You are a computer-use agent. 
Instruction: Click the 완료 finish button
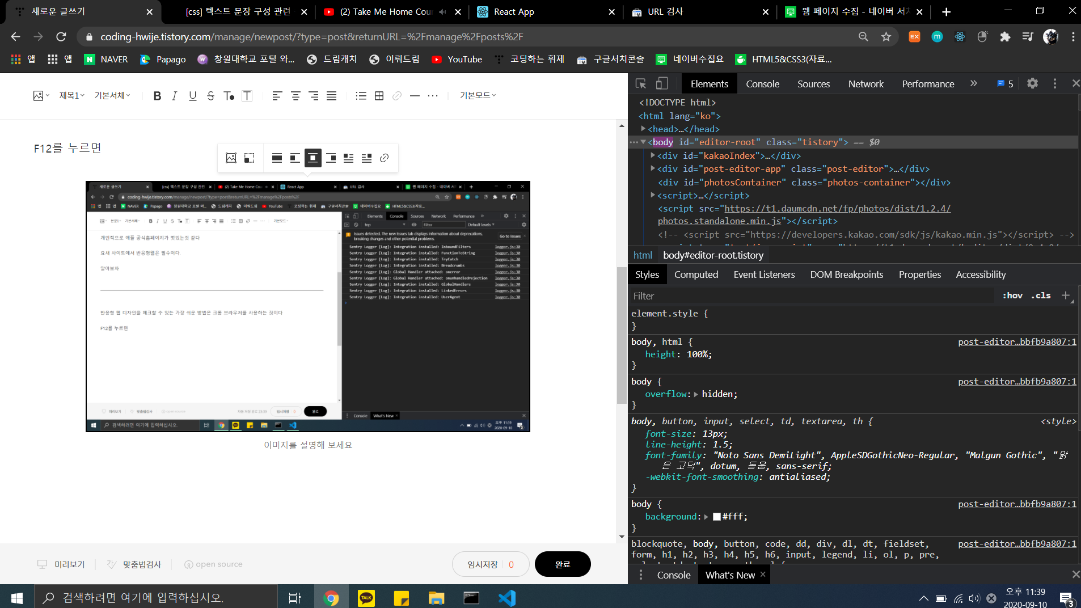point(563,564)
